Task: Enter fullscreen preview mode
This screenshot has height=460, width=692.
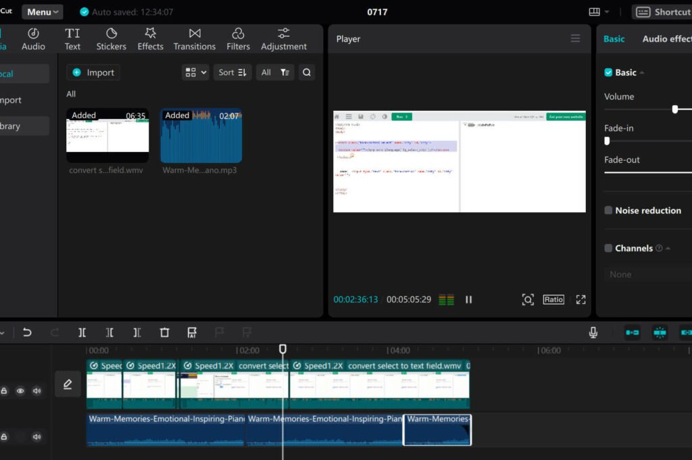Action: [580, 299]
